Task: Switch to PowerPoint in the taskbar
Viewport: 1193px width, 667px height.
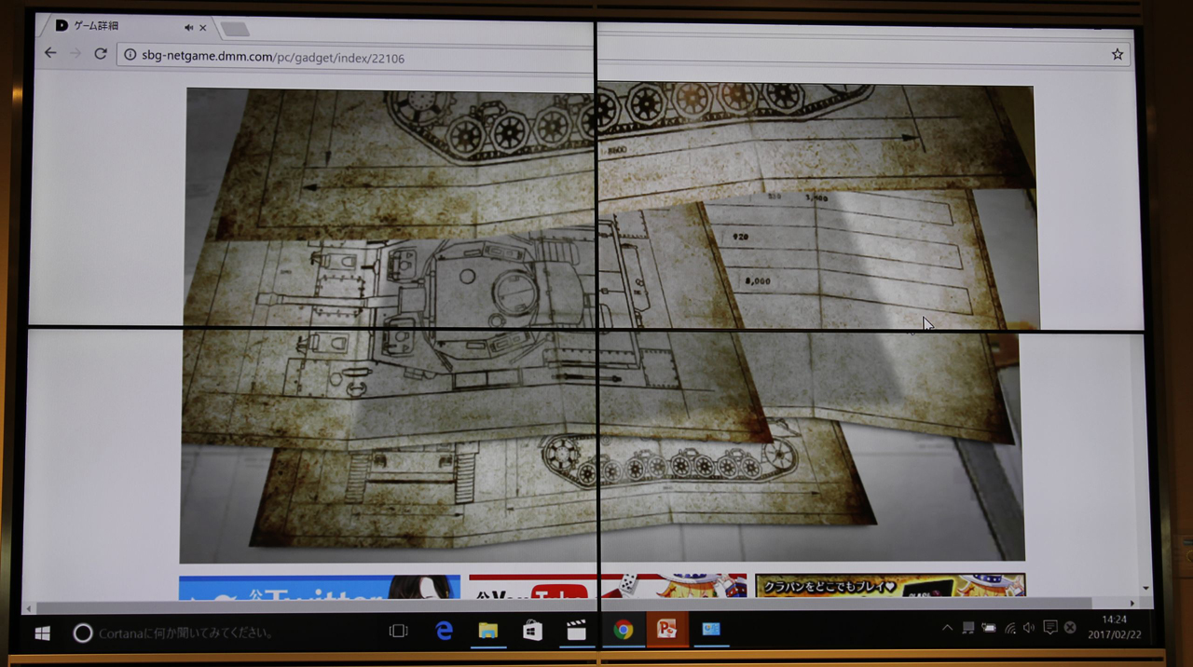Action: (x=667, y=630)
